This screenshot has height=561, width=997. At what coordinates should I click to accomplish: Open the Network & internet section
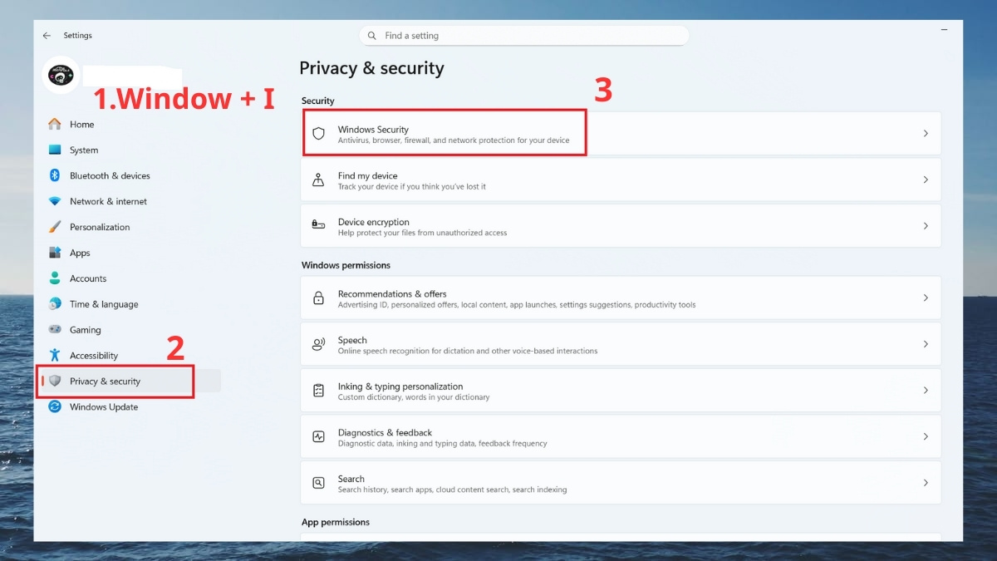[108, 201]
